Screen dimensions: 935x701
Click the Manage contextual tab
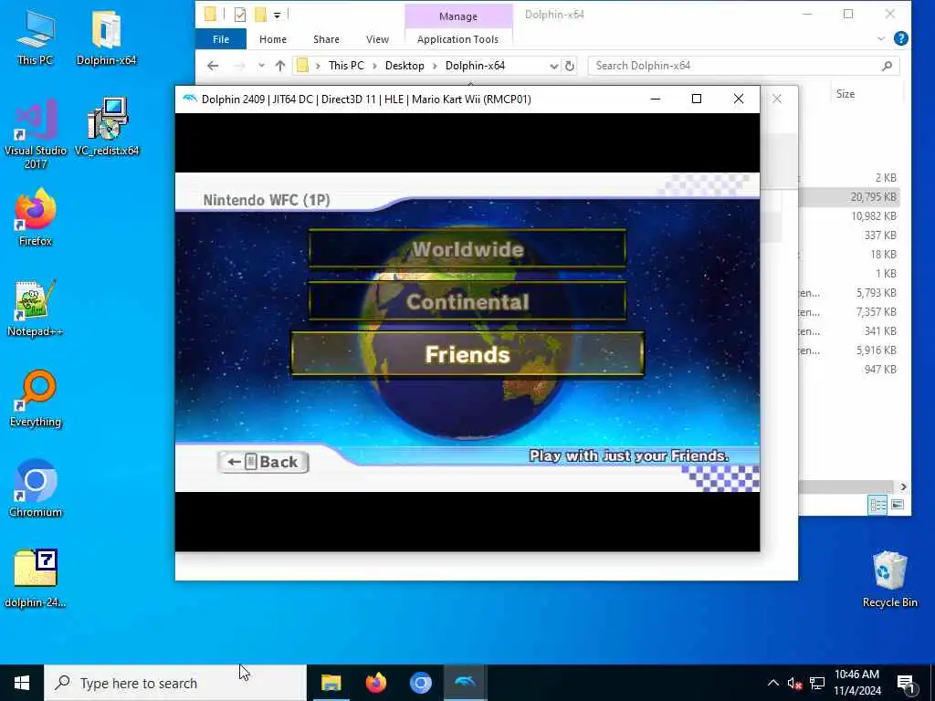tap(458, 16)
